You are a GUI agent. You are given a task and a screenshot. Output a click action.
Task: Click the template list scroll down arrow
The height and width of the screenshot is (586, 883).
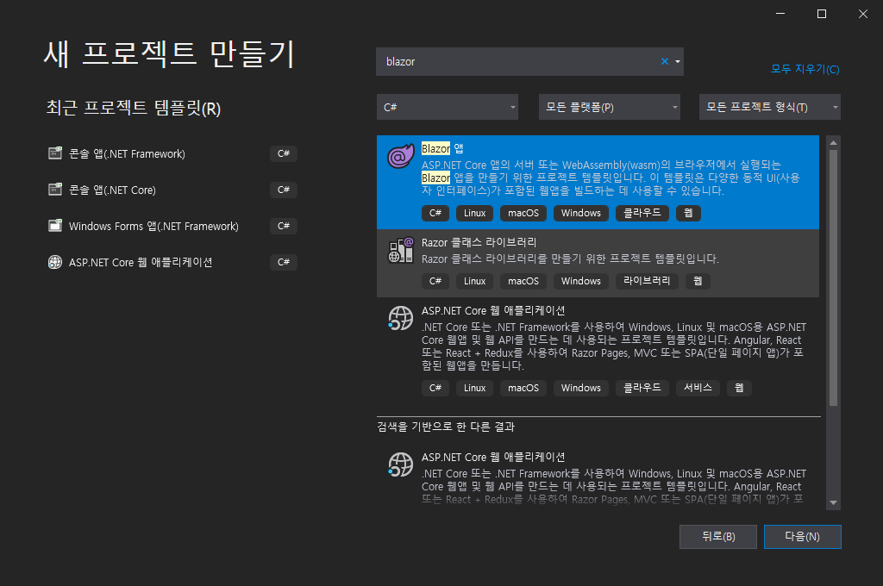click(834, 502)
